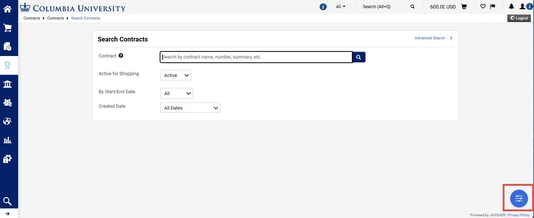Image resolution: width=534 pixels, height=218 pixels.
Task: Focus the contract name search box
Action: click(256, 57)
